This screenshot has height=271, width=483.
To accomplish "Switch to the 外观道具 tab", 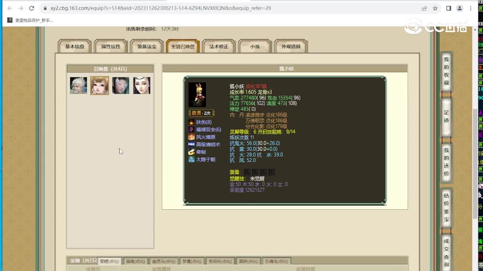I will pos(291,46).
